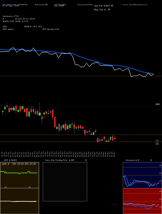Click the tallest red candlestick in mid-November drop
Image resolution: width=162 pixels, height=214 pixels.
55,122
